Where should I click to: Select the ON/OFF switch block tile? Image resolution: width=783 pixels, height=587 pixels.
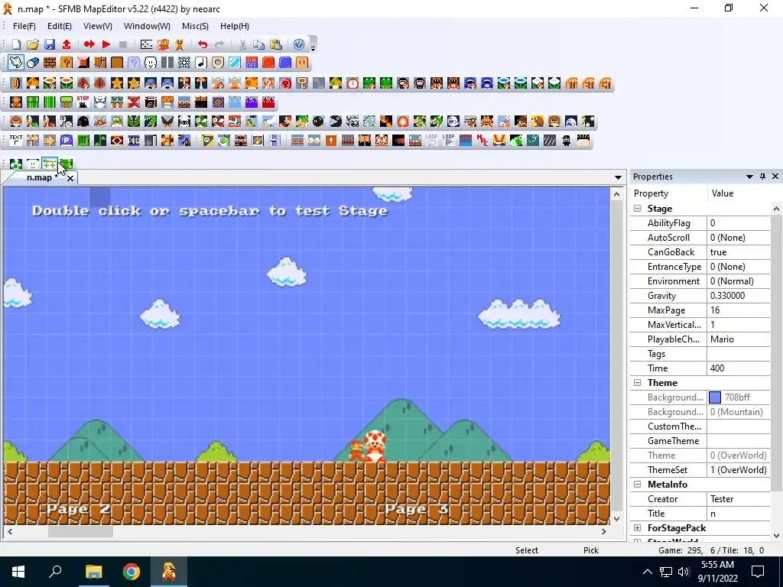(251, 63)
